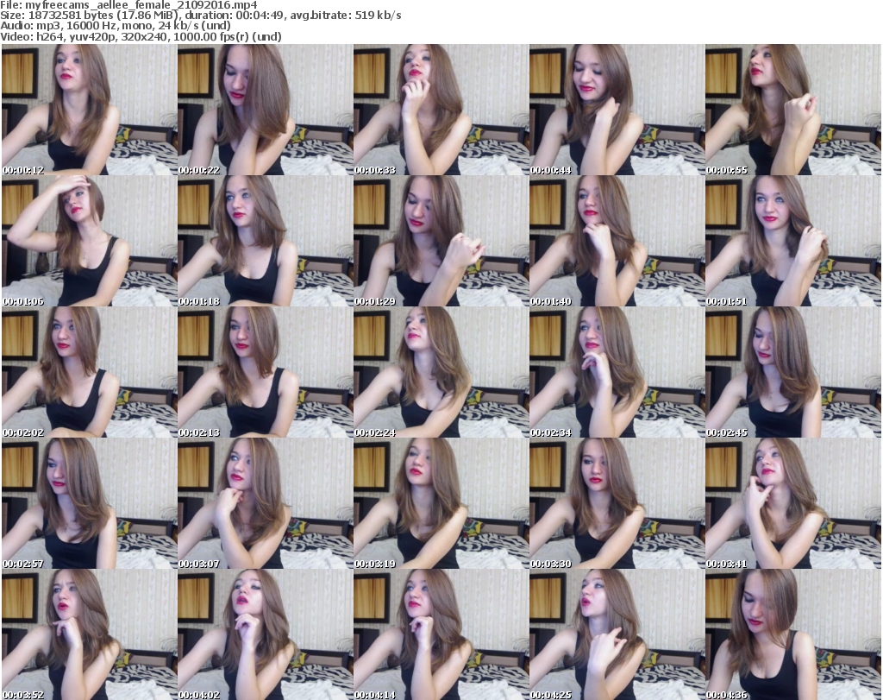
Task: Click the thumbnail at 00:01:51
Action: [792, 242]
